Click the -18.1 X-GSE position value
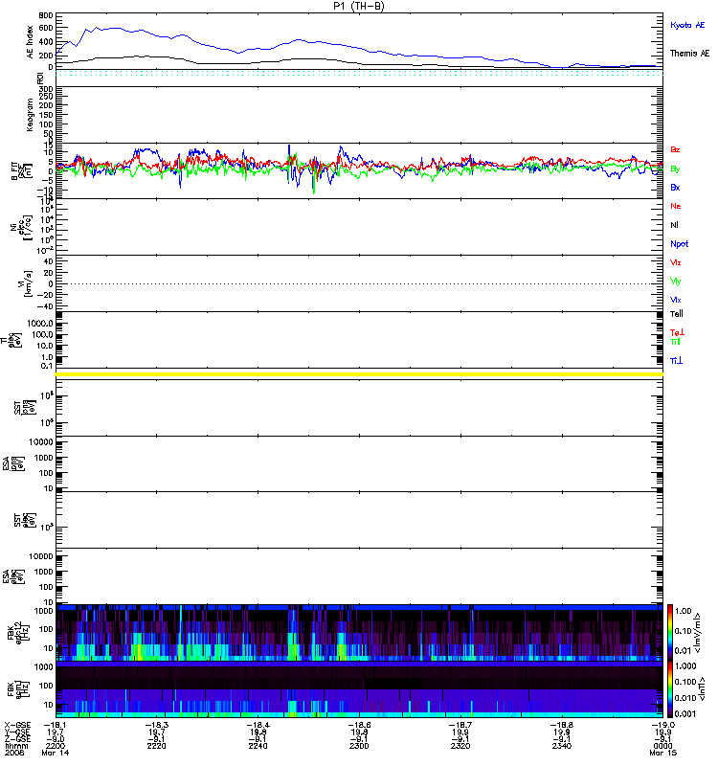The image size is (718, 766). tap(56, 726)
